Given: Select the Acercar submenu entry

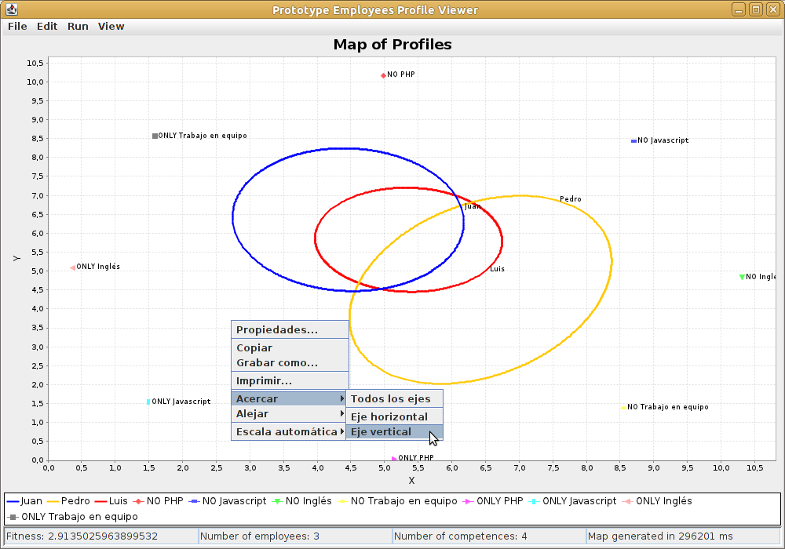Looking at the screenshot, I should (290, 399).
